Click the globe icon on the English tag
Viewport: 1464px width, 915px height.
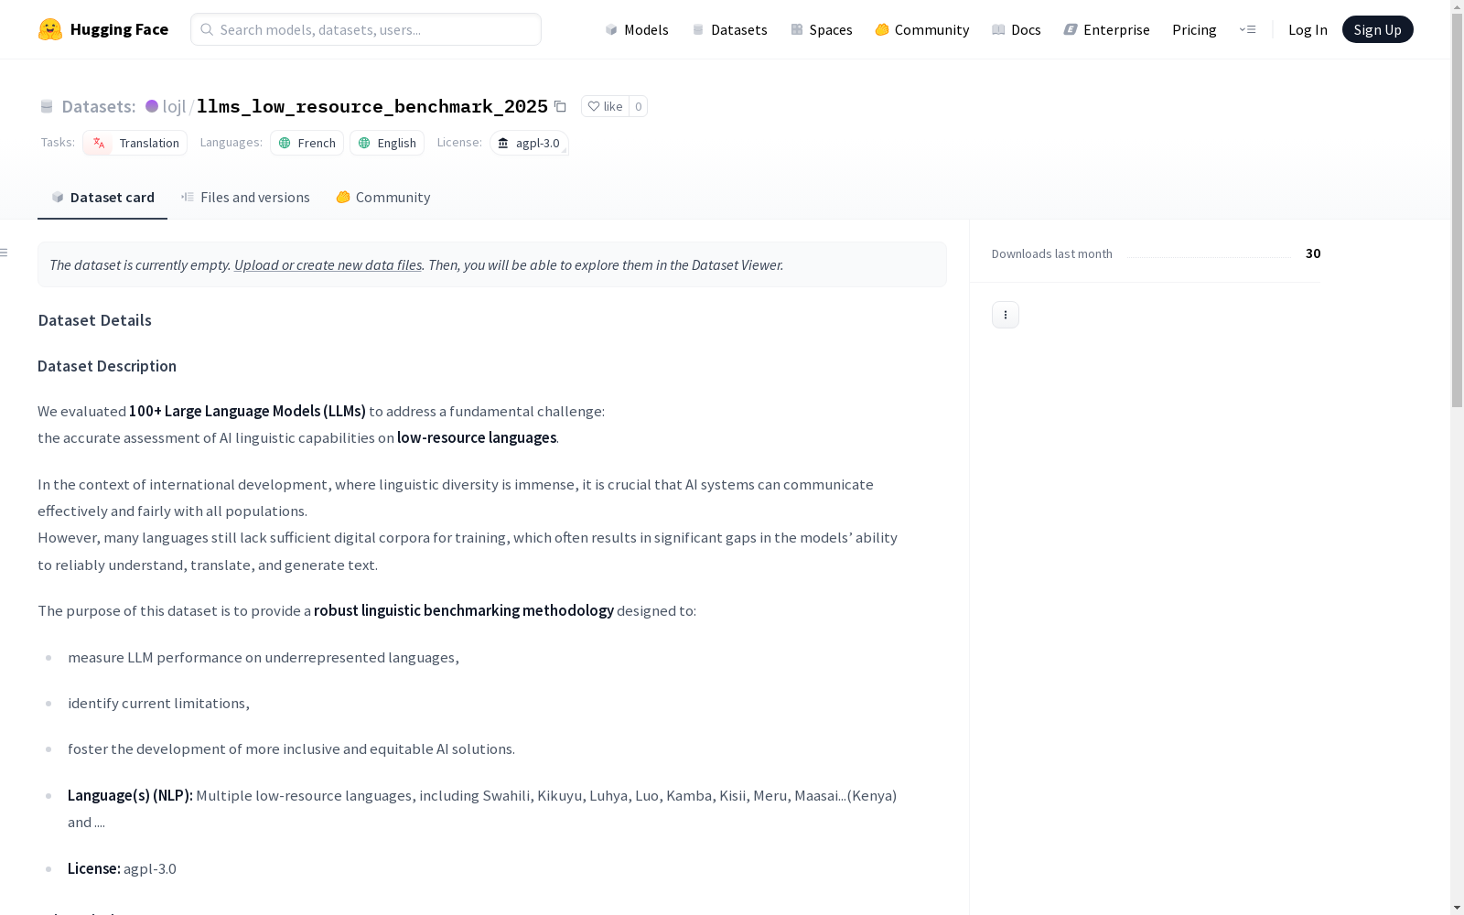[364, 143]
